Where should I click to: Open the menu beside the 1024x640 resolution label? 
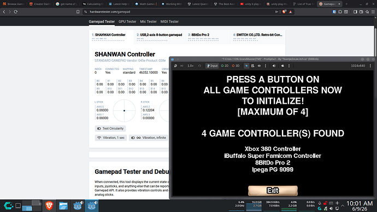tap(370, 66)
